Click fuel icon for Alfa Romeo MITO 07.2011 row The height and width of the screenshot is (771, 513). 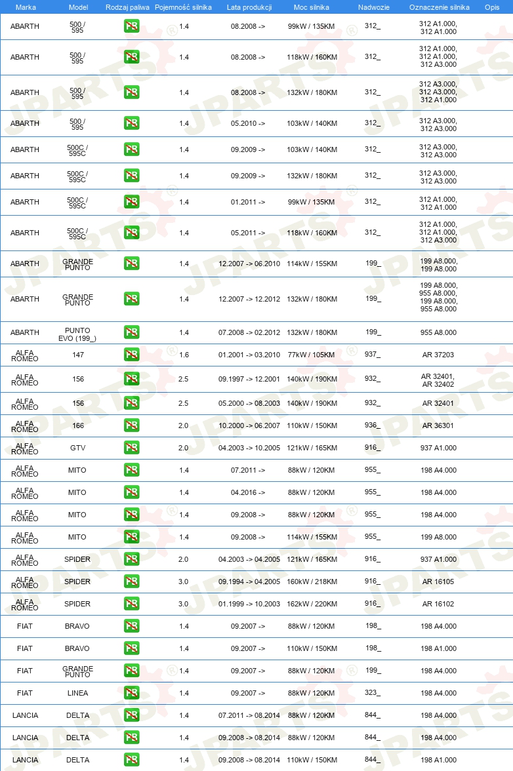coord(131,470)
